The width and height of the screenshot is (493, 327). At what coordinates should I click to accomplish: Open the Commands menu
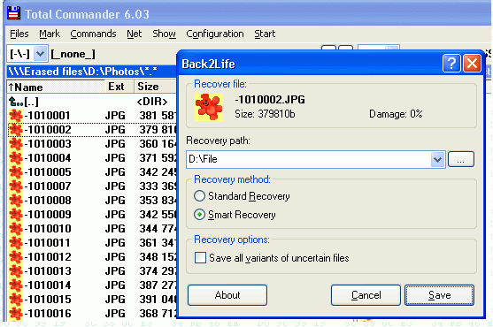pos(93,34)
